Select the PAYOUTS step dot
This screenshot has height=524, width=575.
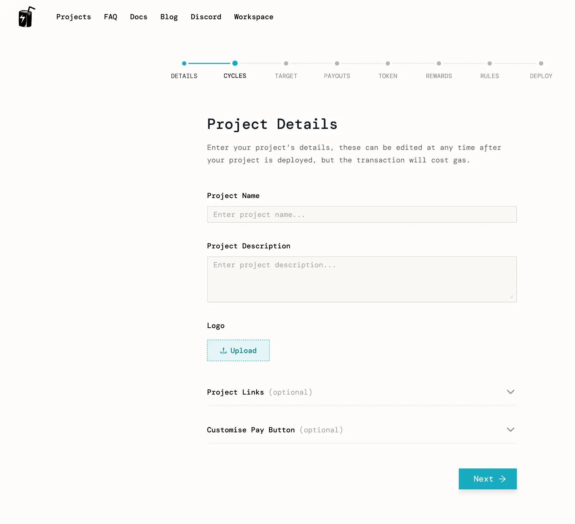click(337, 64)
